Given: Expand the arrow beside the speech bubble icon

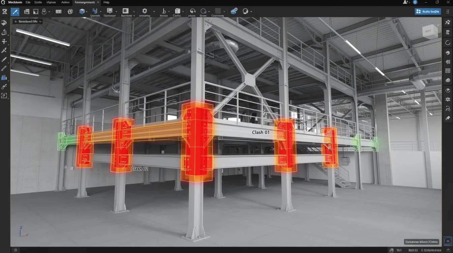Looking at the screenshot, I should [x=251, y=12].
